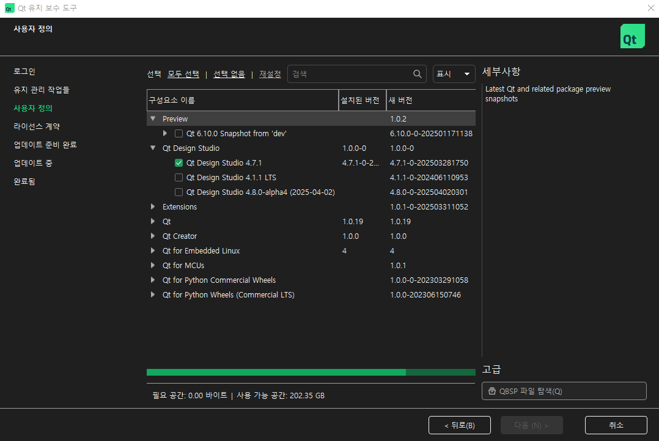This screenshot has width=659, height=441.
Task: Collapse the Qt Design Studio group
Action: pyautogui.click(x=153, y=148)
